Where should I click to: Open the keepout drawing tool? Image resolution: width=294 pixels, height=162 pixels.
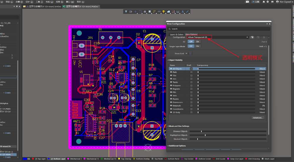coord(173,12)
